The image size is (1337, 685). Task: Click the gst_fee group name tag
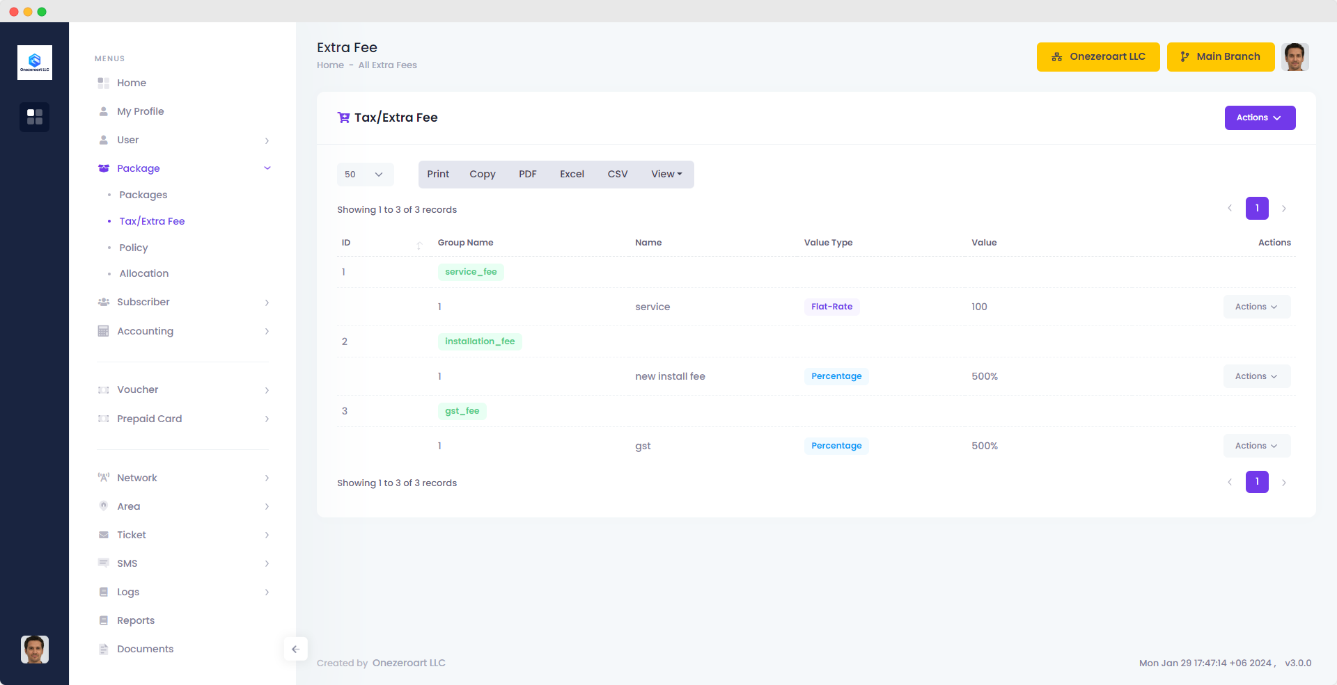(462, 411)
